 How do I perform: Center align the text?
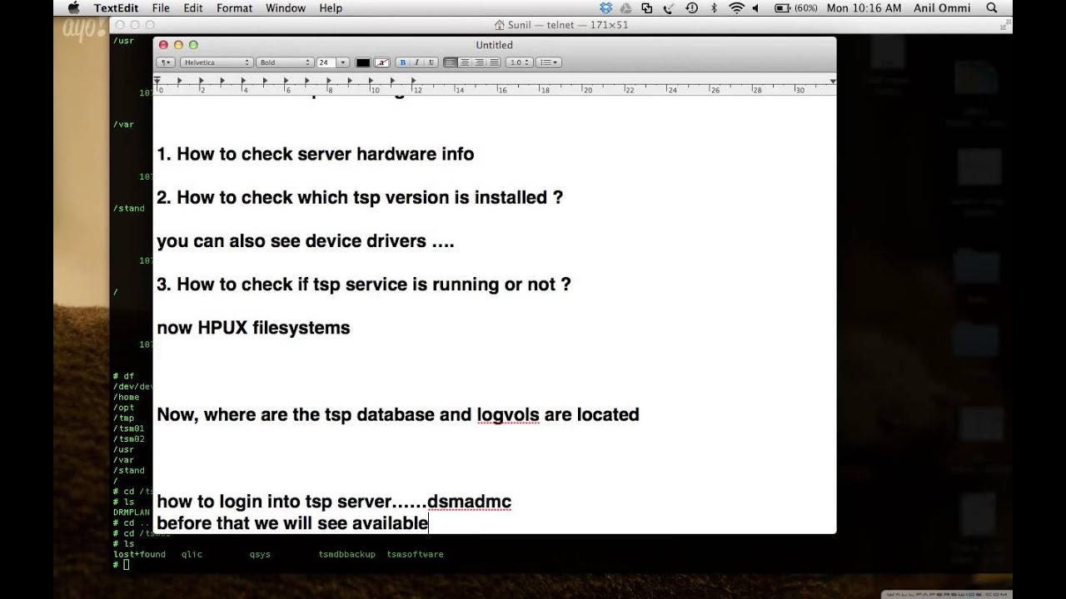pyautogui.click(x=465, y=62)
